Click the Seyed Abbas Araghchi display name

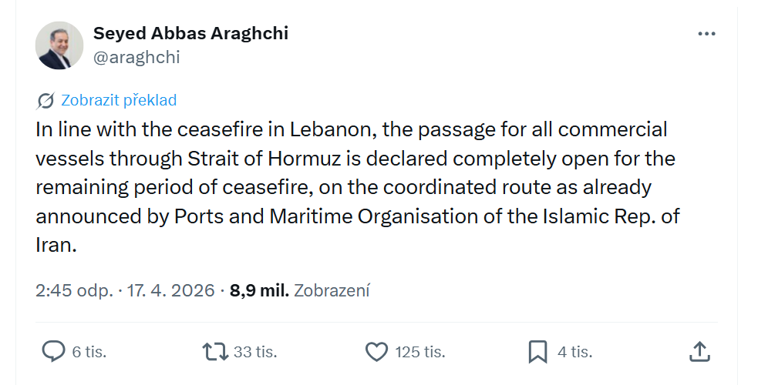[x=190, y=33]
